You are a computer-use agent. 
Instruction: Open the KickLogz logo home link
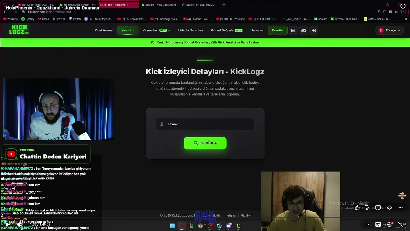19,30
